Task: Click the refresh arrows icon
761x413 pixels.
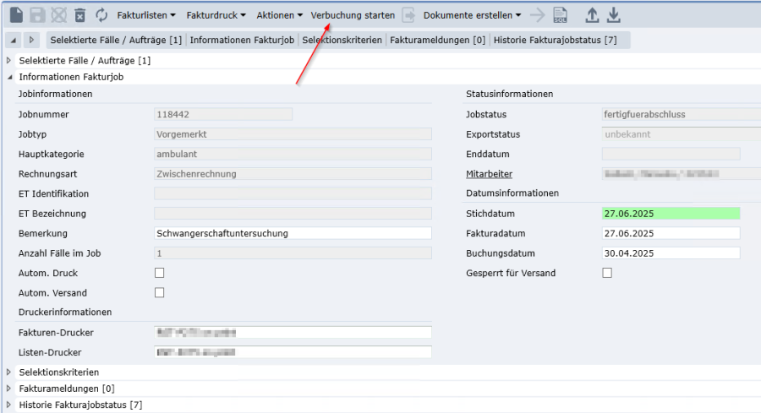Action: pyautogui.click(x=101, y=15)
